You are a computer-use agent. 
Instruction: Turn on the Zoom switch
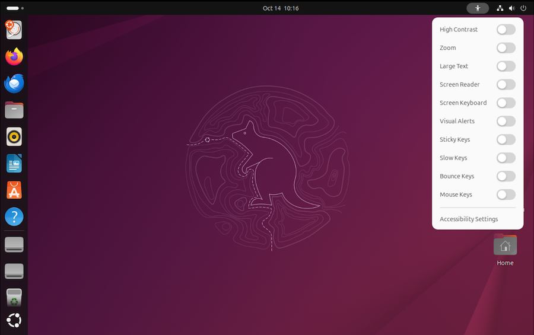pyautogui.click(x=506, y=48)
